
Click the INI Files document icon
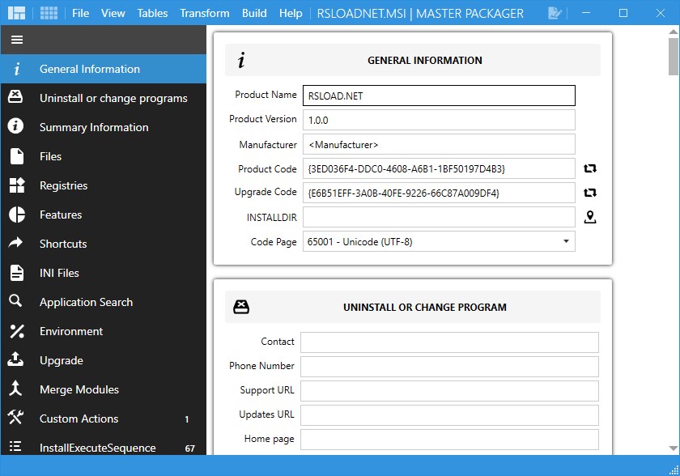[17, 273]
